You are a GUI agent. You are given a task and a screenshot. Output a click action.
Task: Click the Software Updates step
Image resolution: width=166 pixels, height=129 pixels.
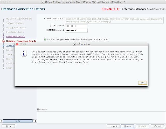point(15,23)
